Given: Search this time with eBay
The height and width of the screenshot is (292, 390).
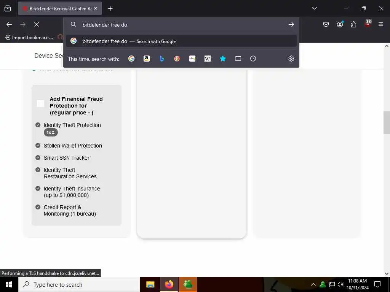Looking at the screenshot, I should coord(192,59).
